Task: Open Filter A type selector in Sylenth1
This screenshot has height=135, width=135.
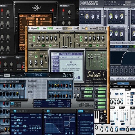Action: (42, 56)
